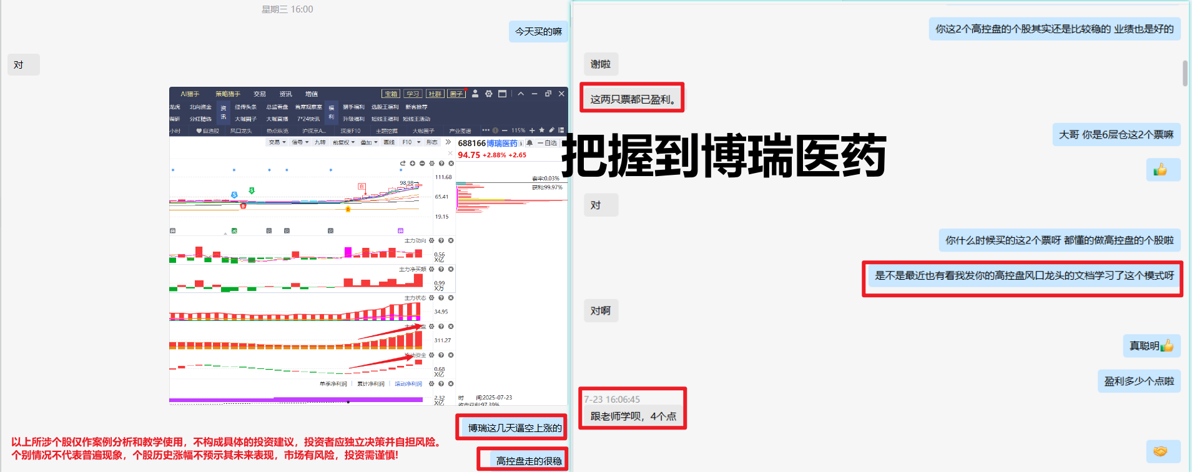Image resolution: width=1192 pixels, height=472 pixels.
Task: Click help icon of 主力动向 indicator
Action: [x=441, y=240]
